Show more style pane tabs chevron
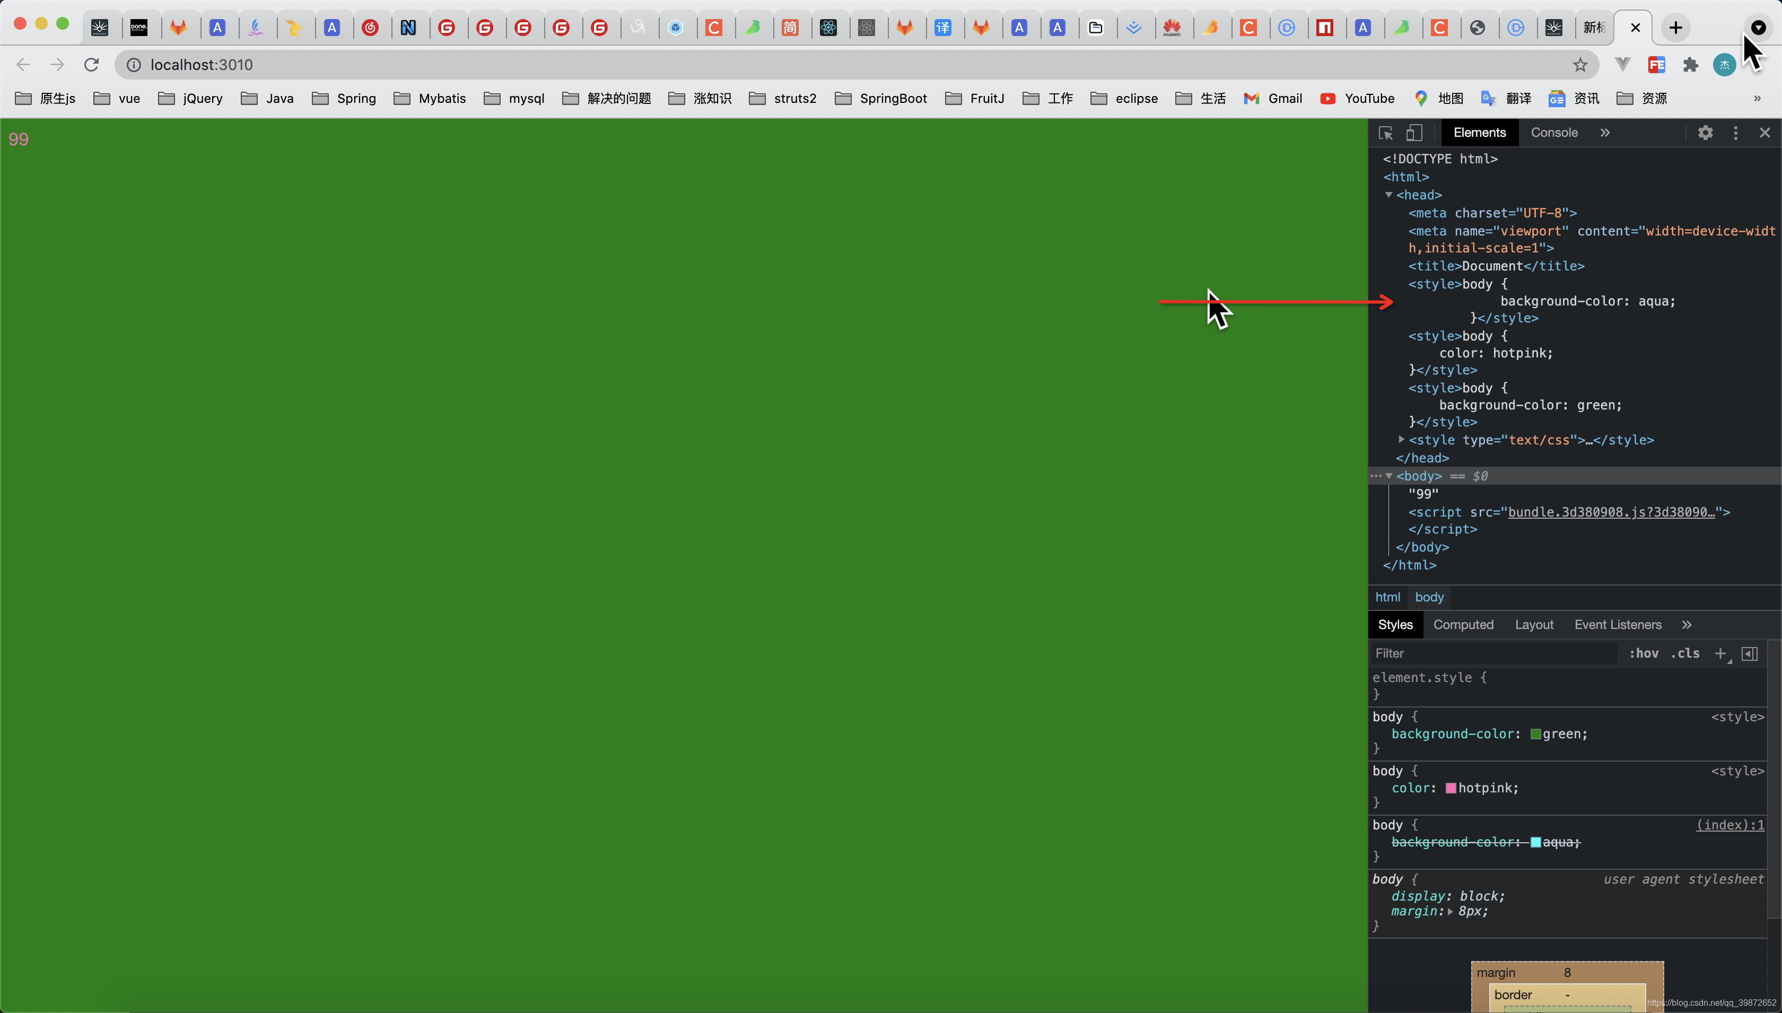The height and width of the screenshot is (1013, 1782). click(1687, 625)
